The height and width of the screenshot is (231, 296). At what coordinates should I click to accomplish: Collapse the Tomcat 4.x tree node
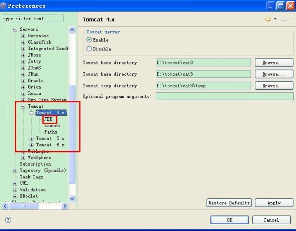[x=32, y=113]
